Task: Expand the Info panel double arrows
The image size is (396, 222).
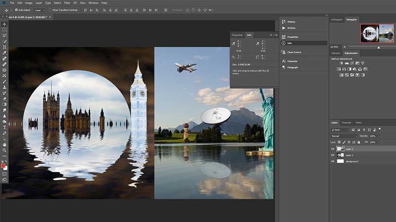Action: pos(271,35)
